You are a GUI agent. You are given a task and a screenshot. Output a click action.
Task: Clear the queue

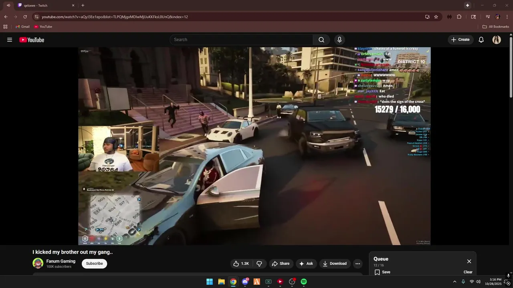(x=468, y=272)
